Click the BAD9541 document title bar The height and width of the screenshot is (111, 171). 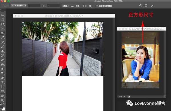(x=142, y=29)
